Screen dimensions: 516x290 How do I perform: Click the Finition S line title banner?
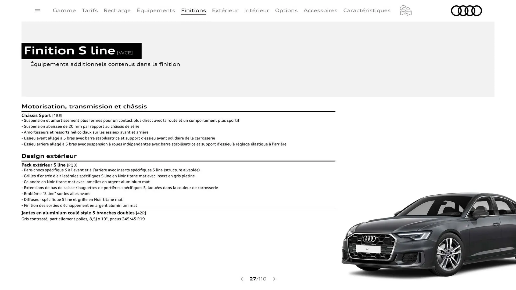(x=81, y=51)
